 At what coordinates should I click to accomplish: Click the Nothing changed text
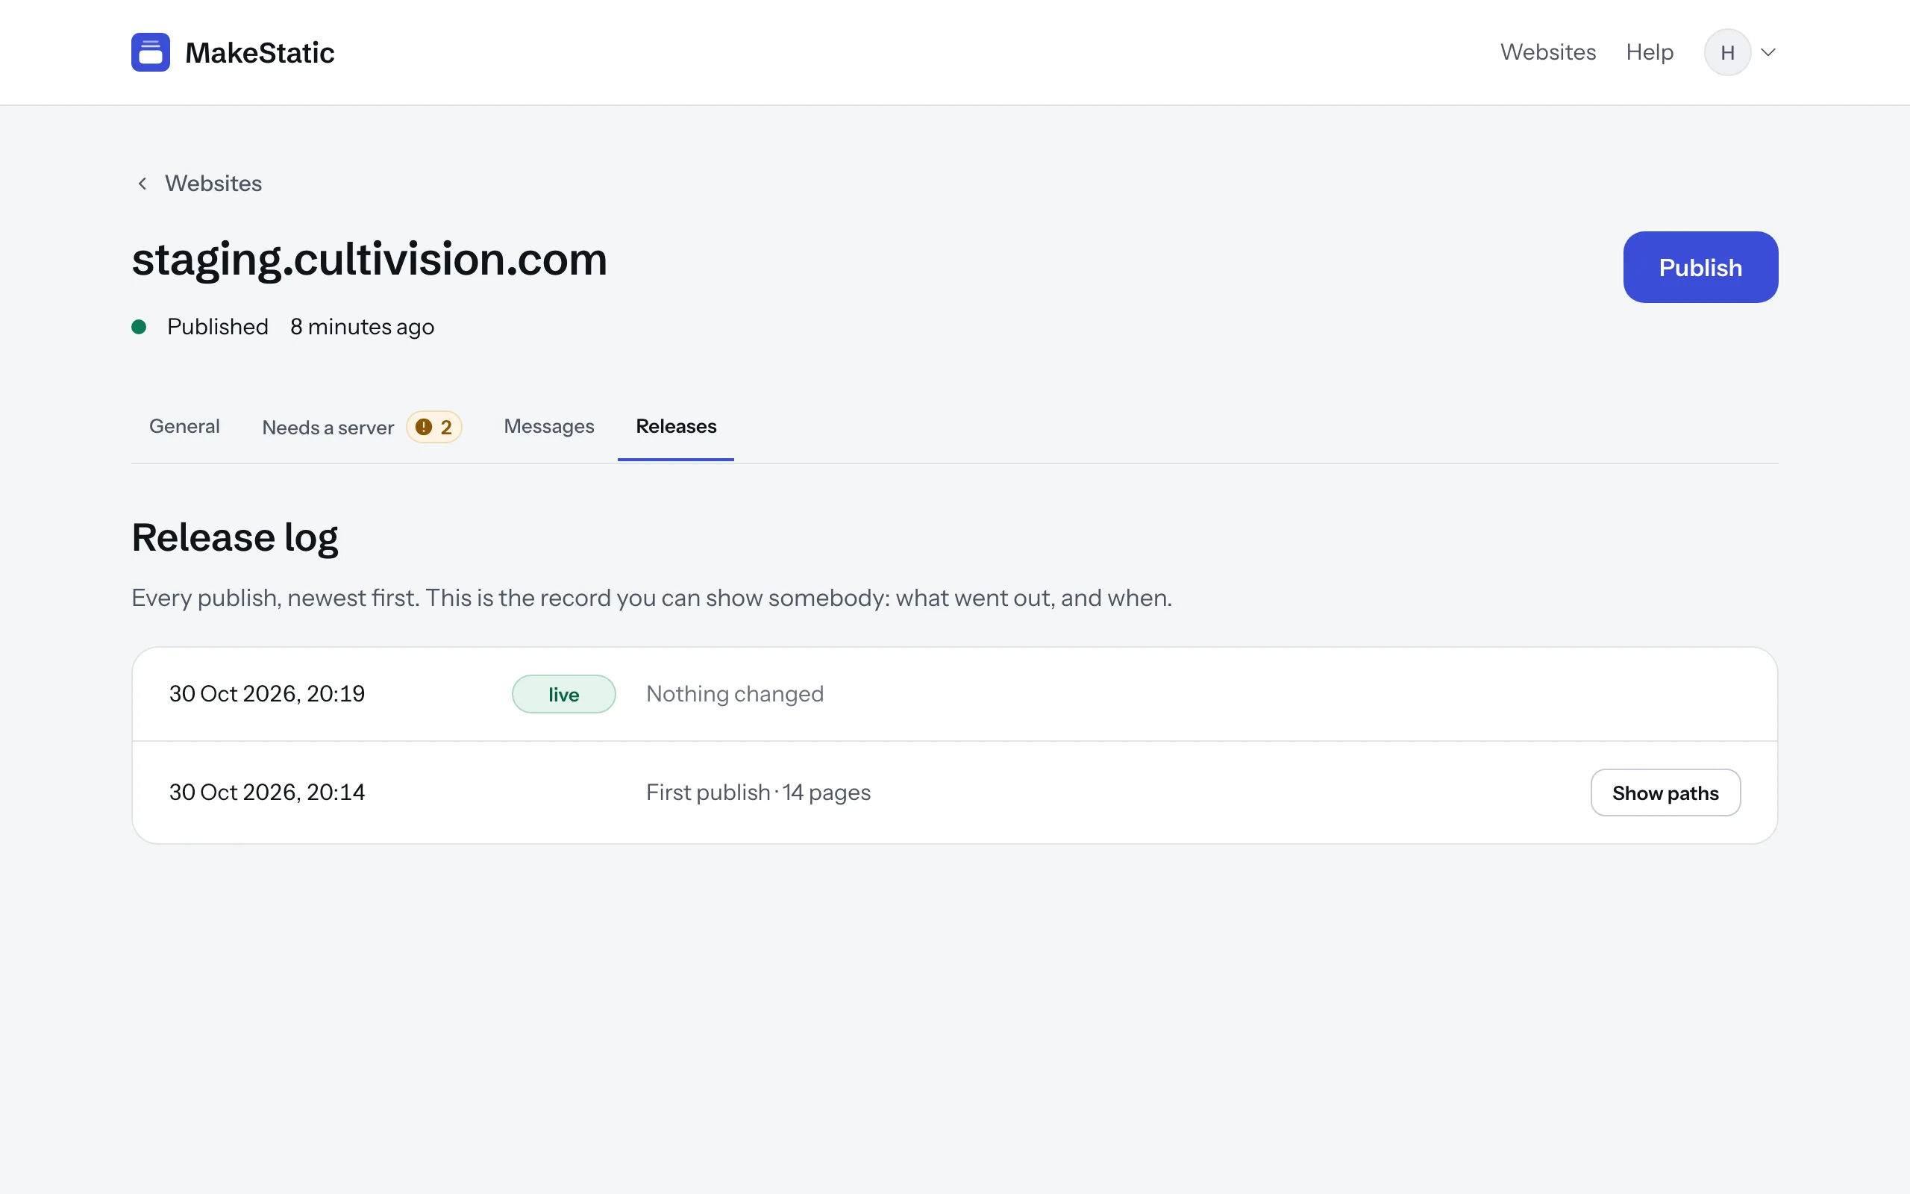(734, 694)
